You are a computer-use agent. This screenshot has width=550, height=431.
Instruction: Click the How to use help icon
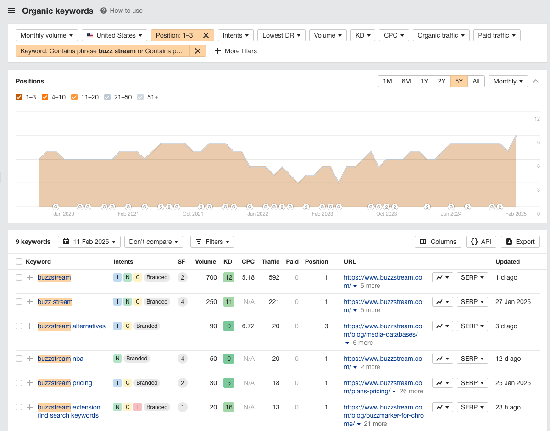click(104, 11)
